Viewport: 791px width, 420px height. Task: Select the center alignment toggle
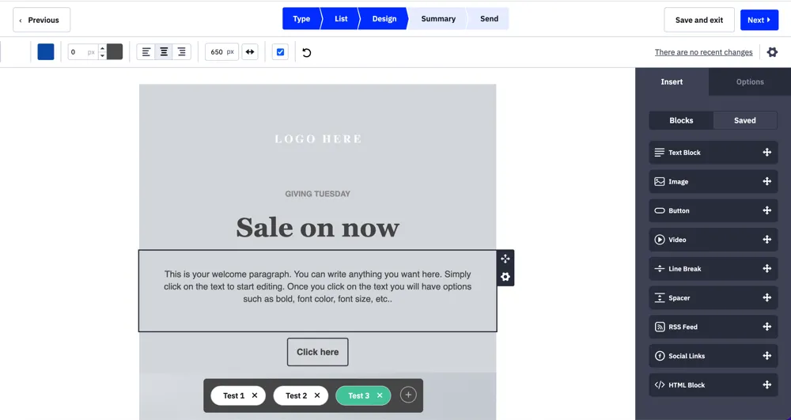(x=164, y=52)
